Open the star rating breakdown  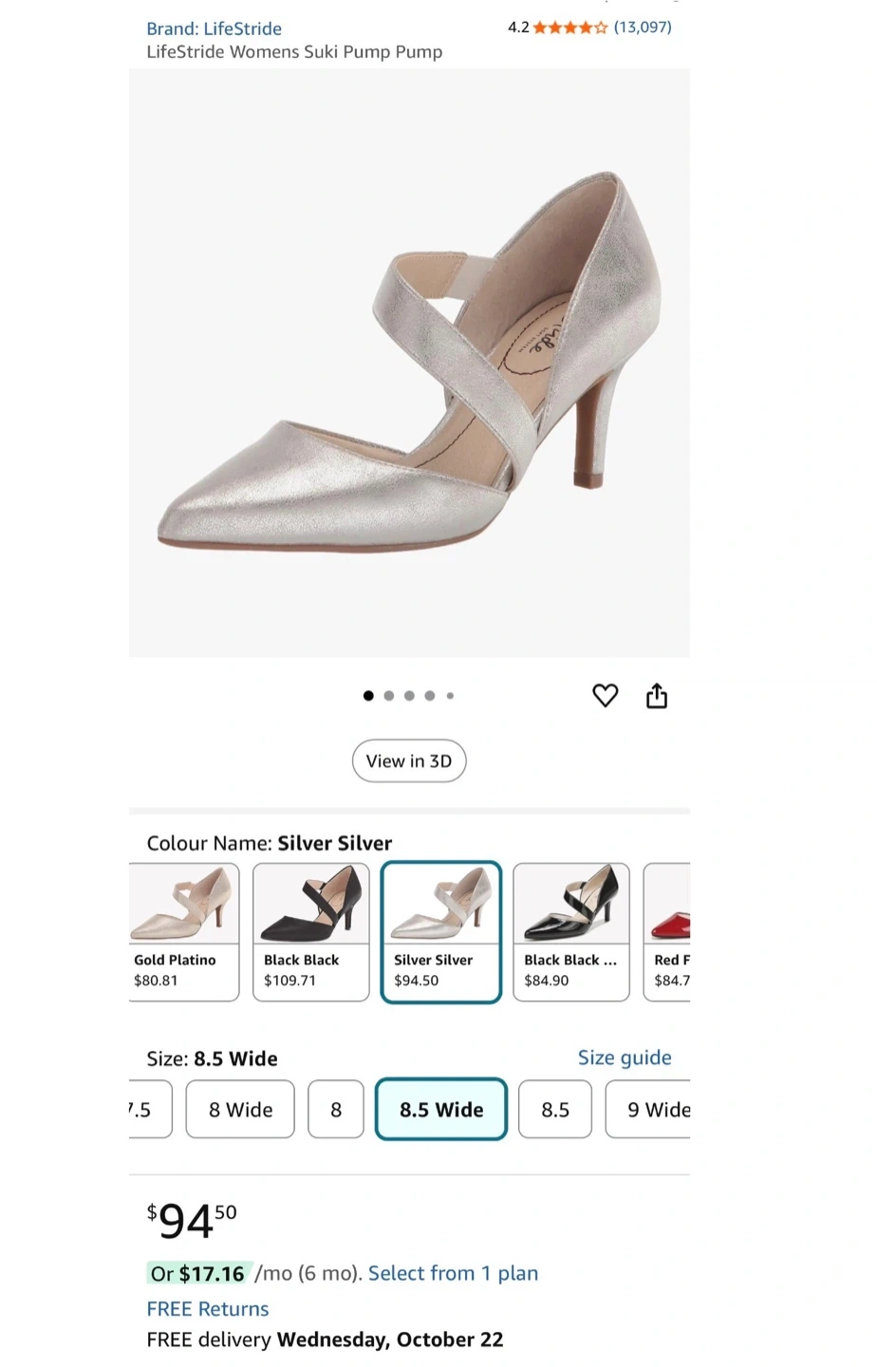pos(569,28)
